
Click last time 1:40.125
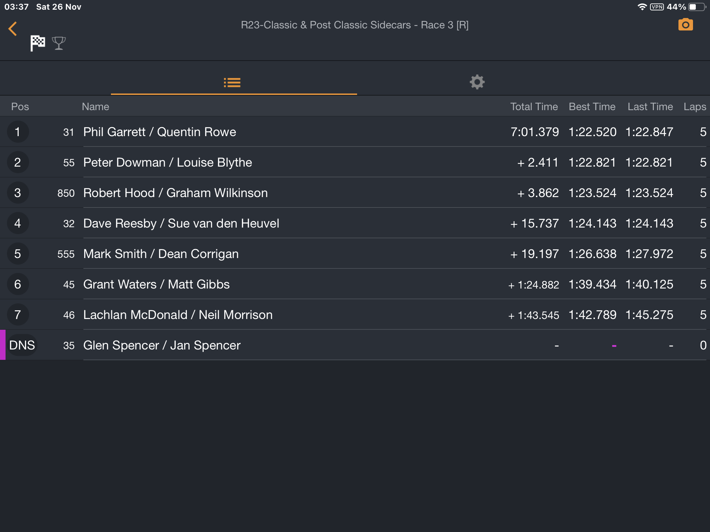tap(649, 284)
